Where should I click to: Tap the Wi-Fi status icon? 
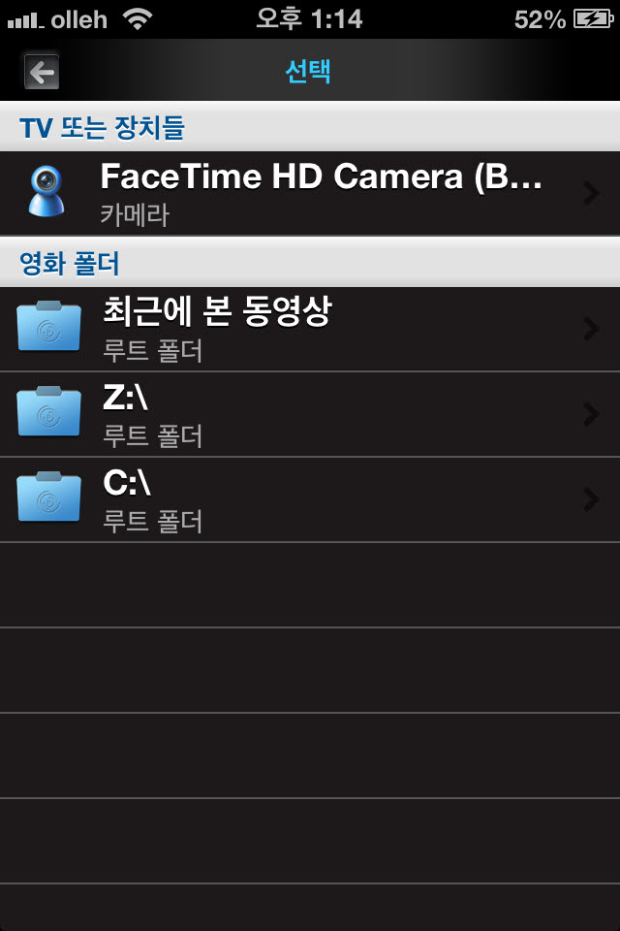point(138,19)
